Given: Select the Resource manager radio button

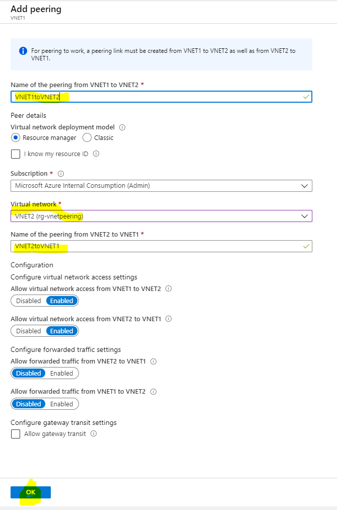Looking at the screenshot, I should click(x=15, y=137).
